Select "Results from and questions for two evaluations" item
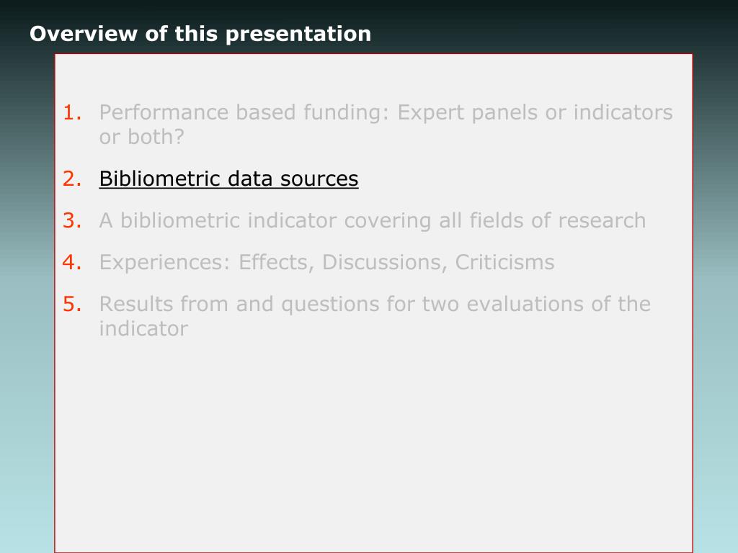 click(375, 316)
